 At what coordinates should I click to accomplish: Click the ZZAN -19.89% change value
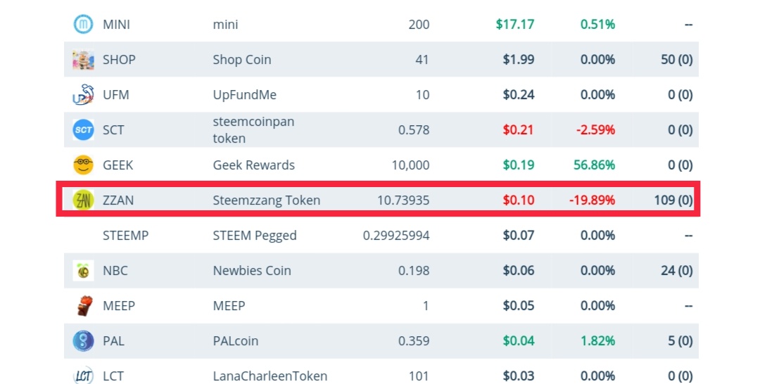592,200
